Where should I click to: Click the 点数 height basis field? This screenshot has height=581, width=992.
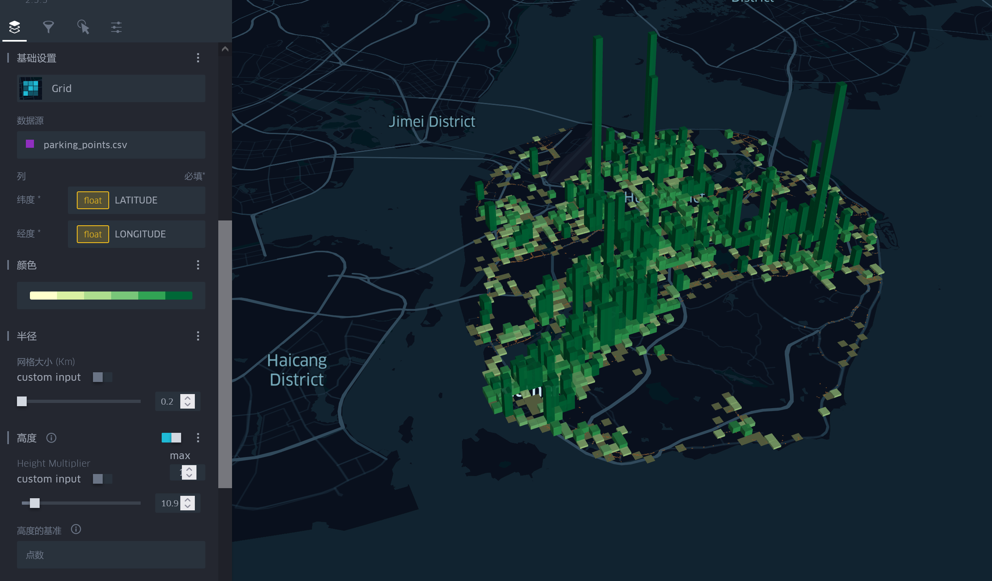click(111, 555)
